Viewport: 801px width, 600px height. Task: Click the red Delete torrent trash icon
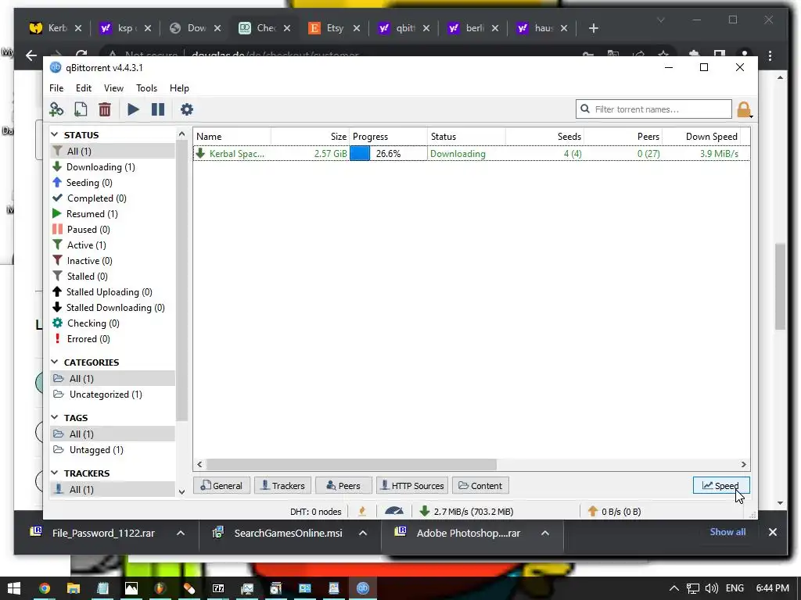105,109
